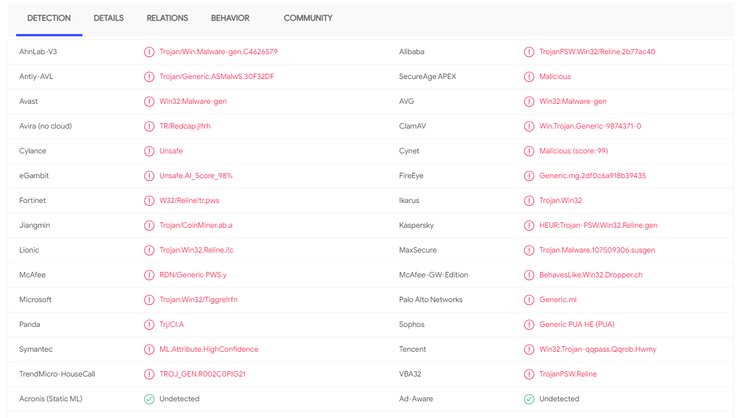
Task: Click alert icon beside Trojan/CoinMiner.ab.a
Action: click(149, 225)
